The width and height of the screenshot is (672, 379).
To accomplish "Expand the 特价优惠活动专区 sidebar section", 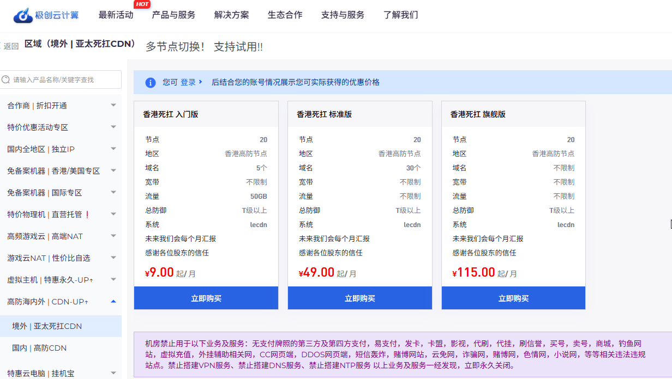I will tap(113, 127).
